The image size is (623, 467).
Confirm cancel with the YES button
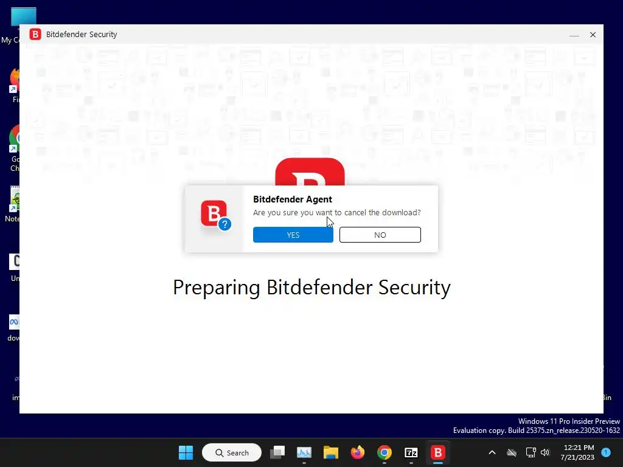tap(293, 235)
